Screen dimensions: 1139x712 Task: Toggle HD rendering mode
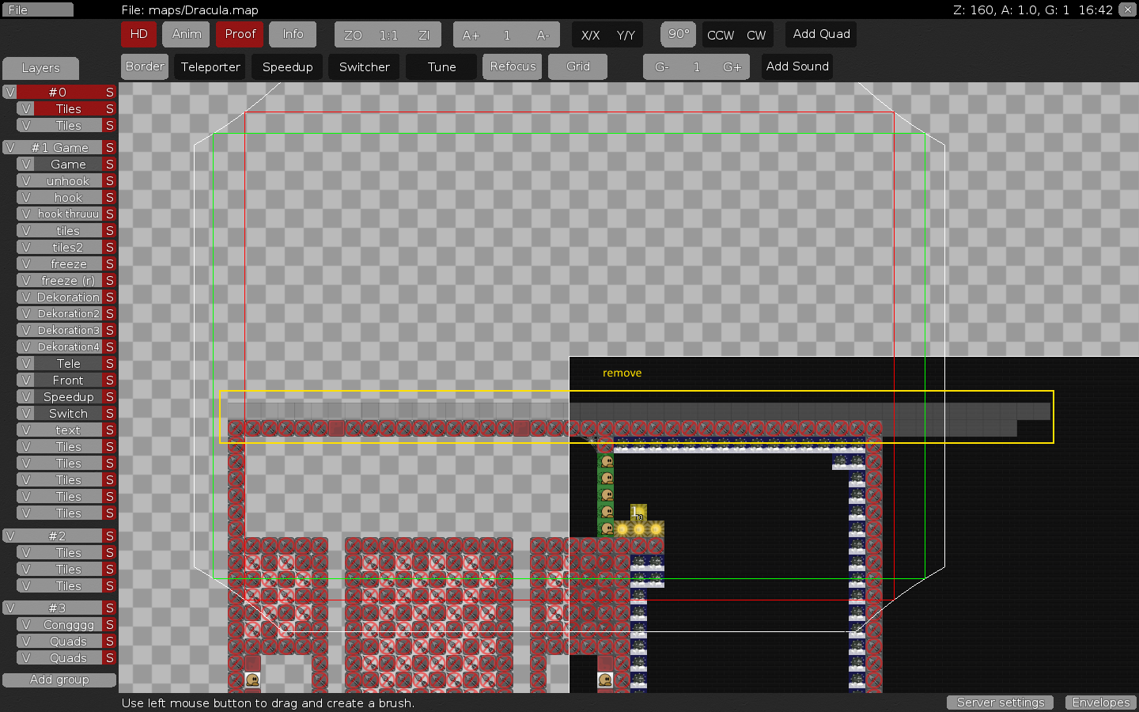tap(138, 34)
